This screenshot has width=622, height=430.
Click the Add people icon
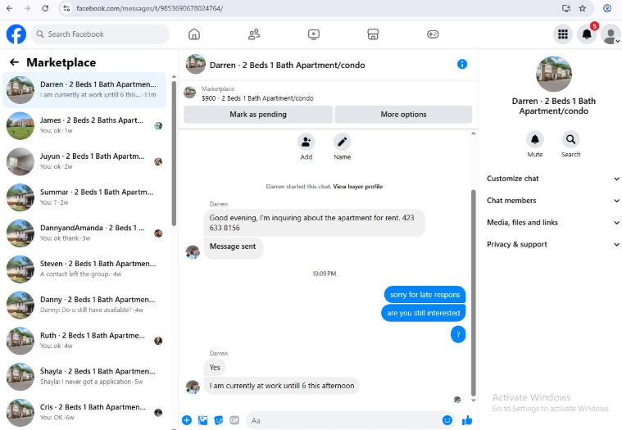point(306,142)
